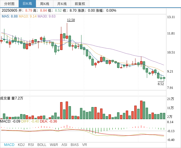Switch to the 月K线 tab
The height and width of the screenshot is (148, 181).
(x=62, y=4)
